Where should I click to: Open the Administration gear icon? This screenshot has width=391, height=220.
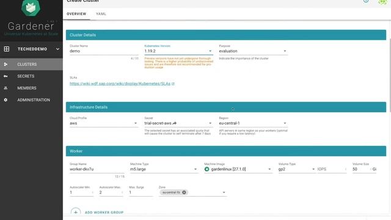click(x=5, y=100)
